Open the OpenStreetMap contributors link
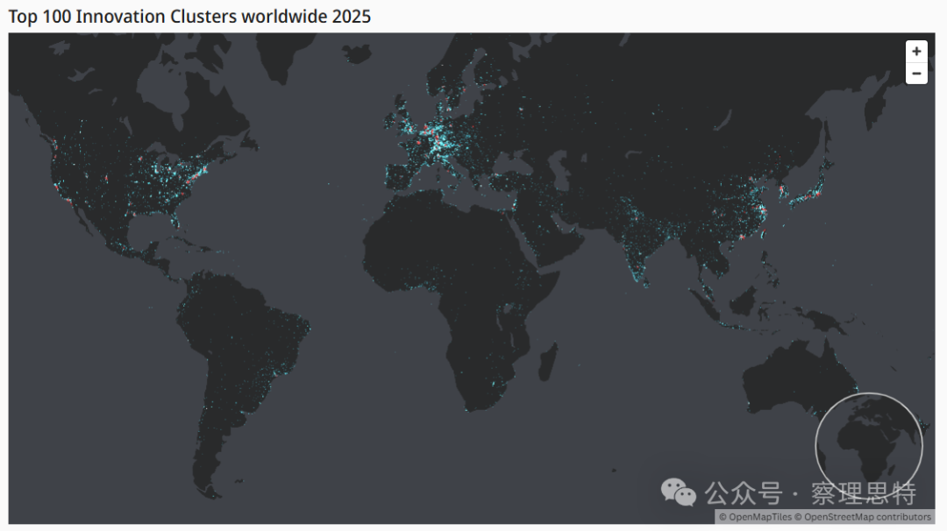 [866, 517]
